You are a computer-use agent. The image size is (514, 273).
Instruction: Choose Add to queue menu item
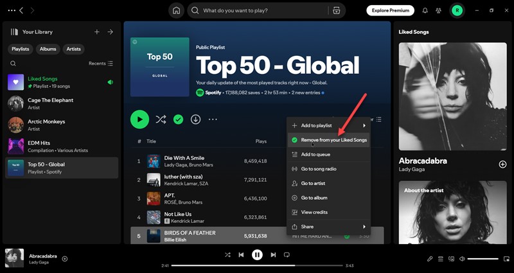[328, 154]
